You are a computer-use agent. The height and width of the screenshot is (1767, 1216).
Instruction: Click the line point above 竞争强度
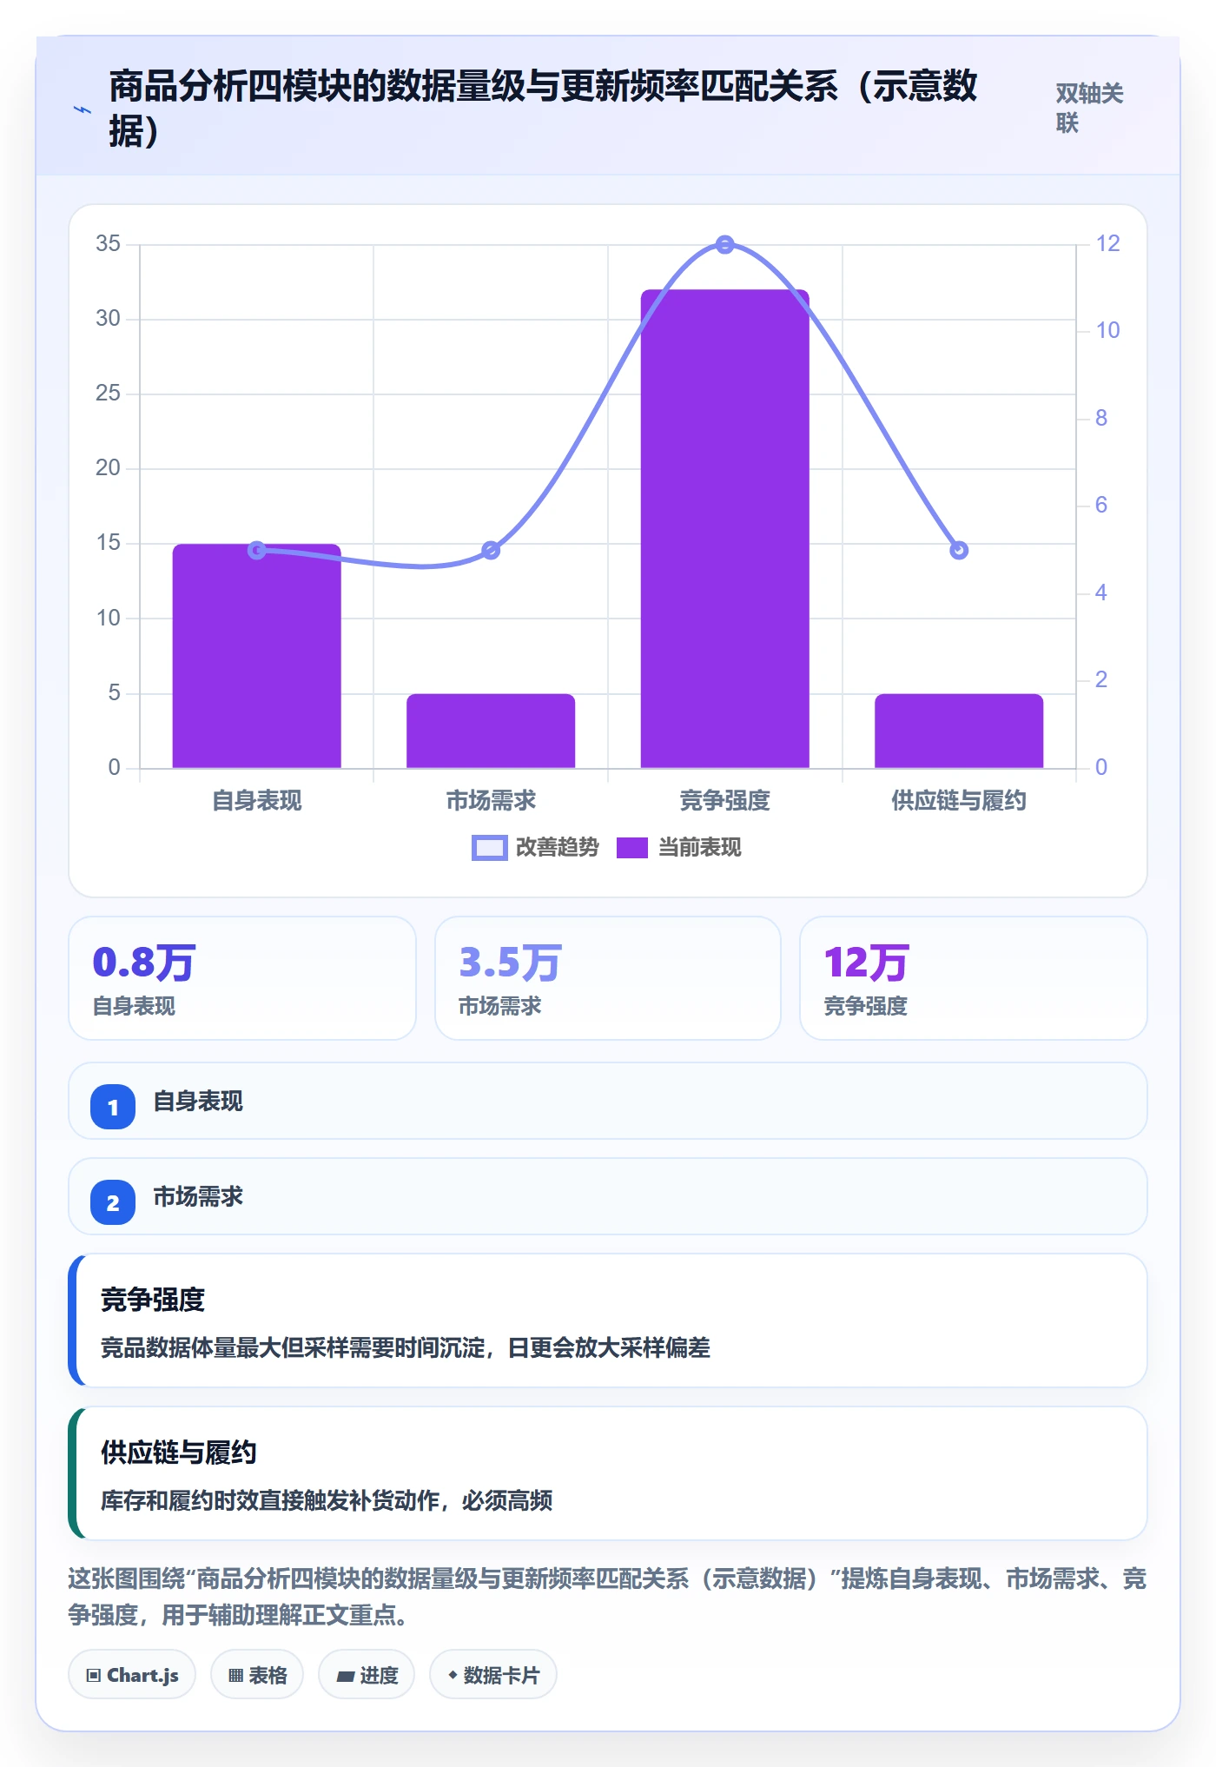(x=725, y=245)
